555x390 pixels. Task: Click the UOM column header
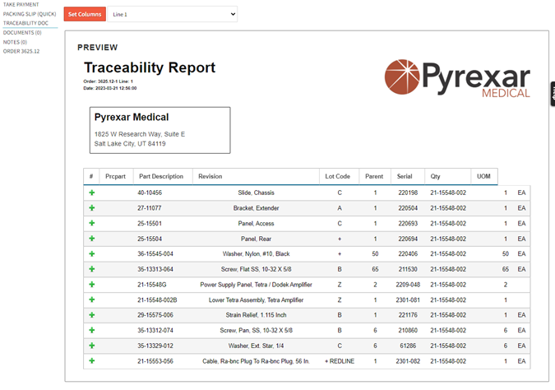pos(483,176)
